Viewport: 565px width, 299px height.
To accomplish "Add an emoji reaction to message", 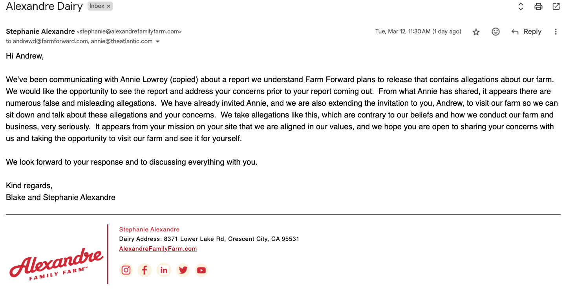I will point(496,32).
